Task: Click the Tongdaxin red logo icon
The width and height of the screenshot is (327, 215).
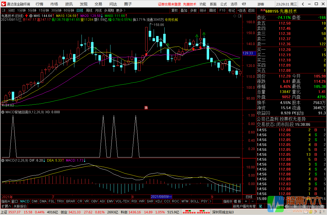Action: coord(3,4)
